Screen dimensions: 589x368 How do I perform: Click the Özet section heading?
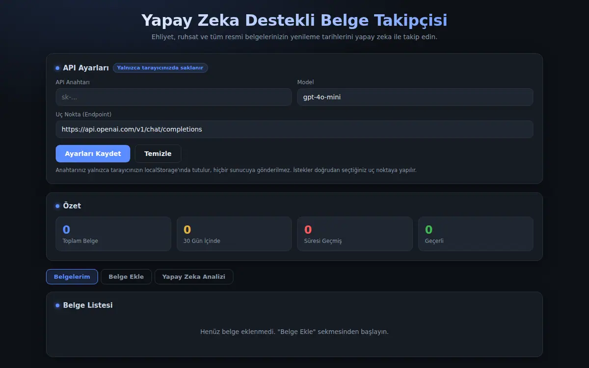[72, 206]
